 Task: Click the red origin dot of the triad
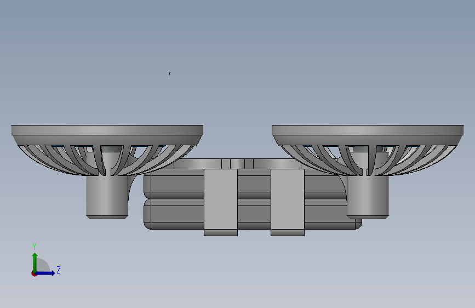click(34, 273)
